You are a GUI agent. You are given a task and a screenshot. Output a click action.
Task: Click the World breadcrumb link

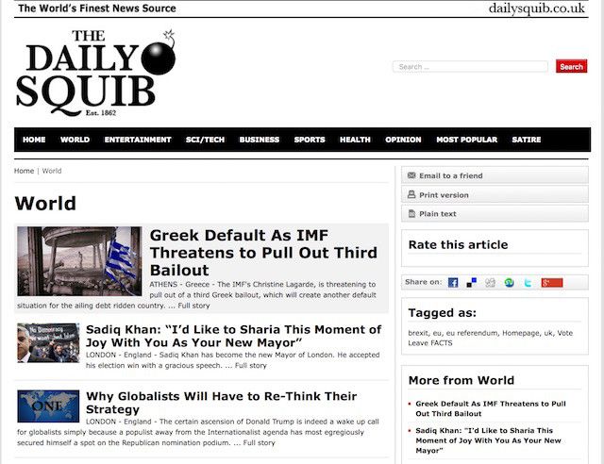click(x=52, y=171)
